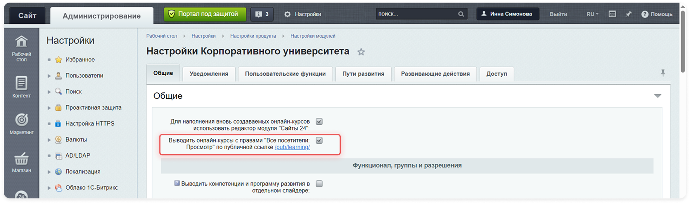690x204 pixels.
Task: Open the RU language dropdown
Action: [x=592, y=14]
